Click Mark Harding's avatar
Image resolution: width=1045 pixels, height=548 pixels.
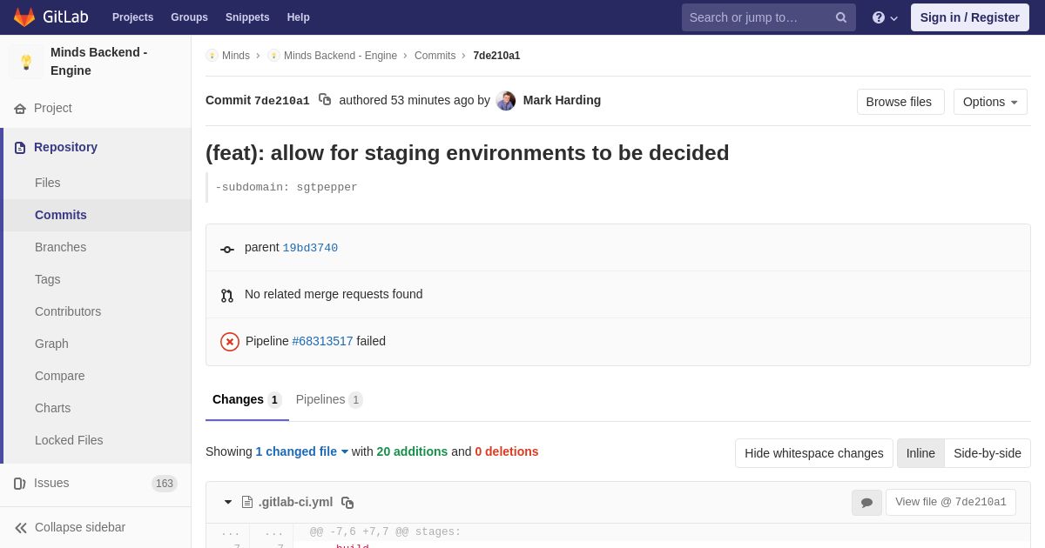[506, 101]
